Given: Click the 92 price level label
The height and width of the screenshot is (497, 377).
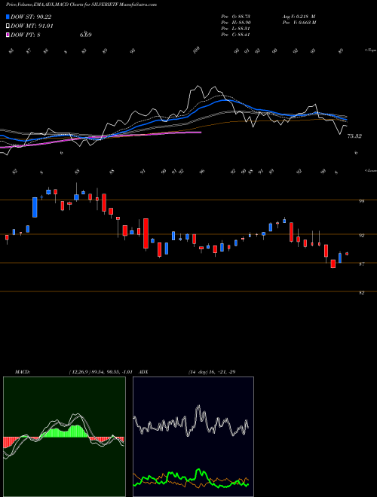Looking at the screenshot, I should (361, 236).
